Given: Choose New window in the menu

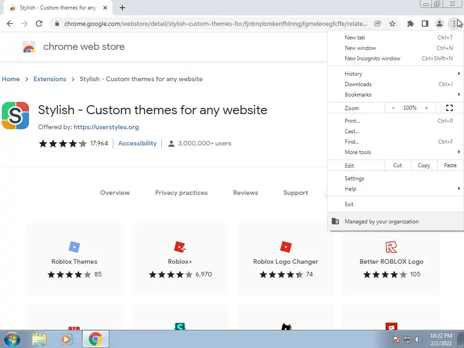Looking at the screenshot, I should (396, 48).
